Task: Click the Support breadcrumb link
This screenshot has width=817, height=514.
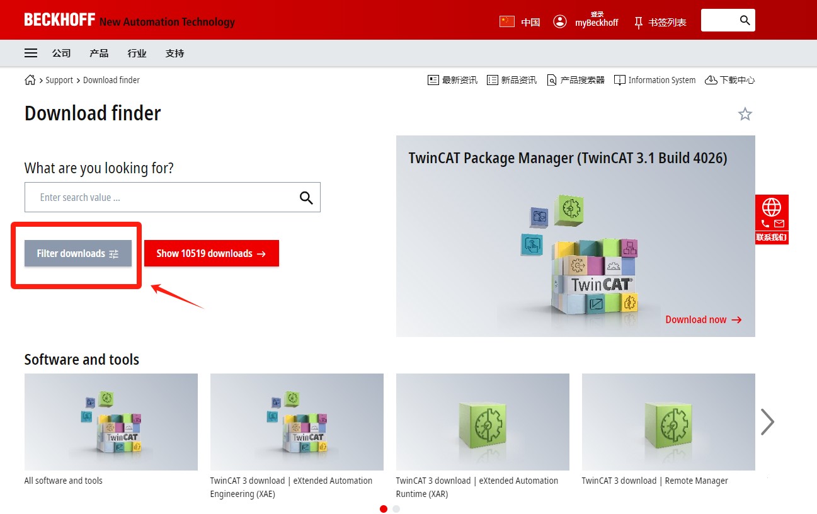Action: coord(59,80)
